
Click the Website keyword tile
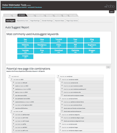click(25, 46)
